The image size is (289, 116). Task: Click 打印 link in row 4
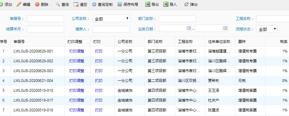coord(99,80)
